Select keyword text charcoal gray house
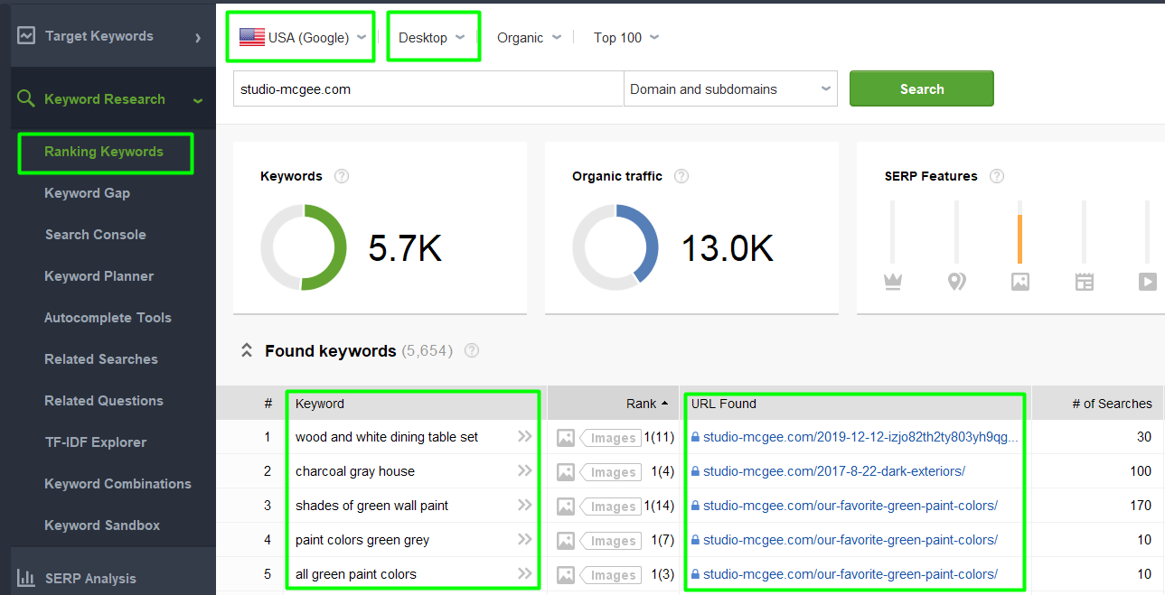Screen dimensions: 1165x595 pyautogui.click(x=355, y=471)
